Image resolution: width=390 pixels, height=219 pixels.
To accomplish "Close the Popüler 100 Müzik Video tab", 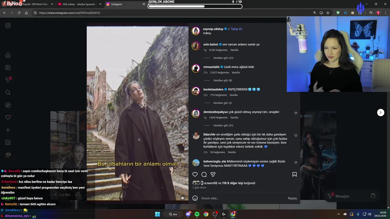I will 52,4.
